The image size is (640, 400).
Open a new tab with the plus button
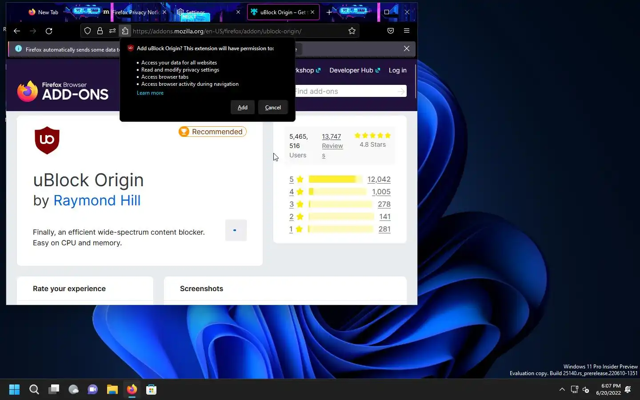(x=329, y=12)
